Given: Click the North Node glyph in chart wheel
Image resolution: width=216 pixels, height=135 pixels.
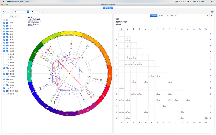Looking at the screenshot, I should 87,46.
